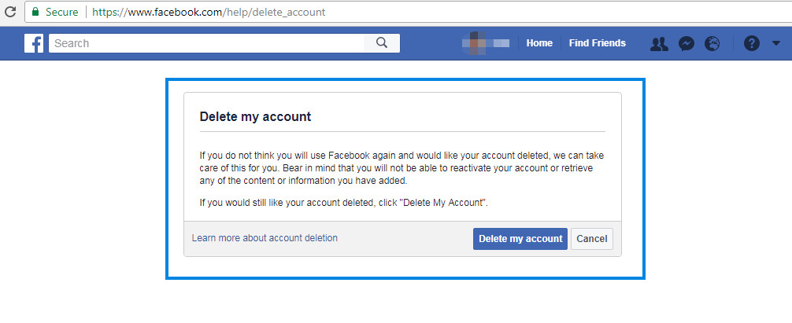The image size is (792, 323).
Task: Click the Delete my account dialog heading
Action: [255, 117]
